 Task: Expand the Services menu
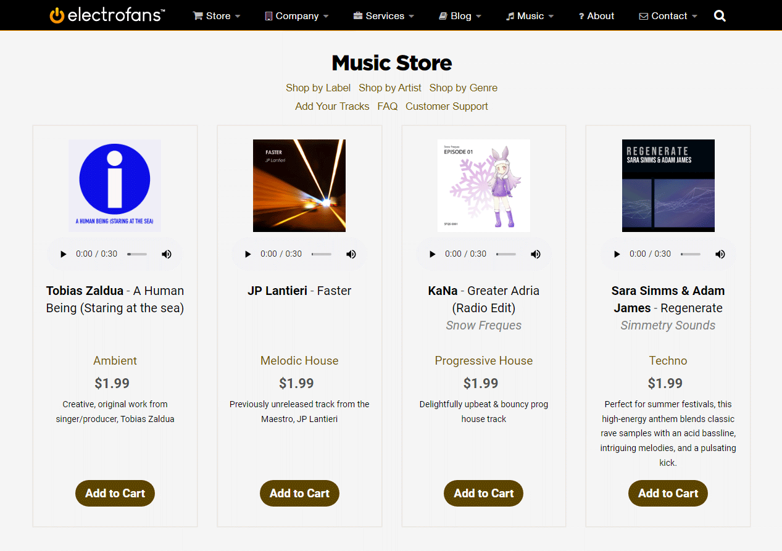click(384, 16)
